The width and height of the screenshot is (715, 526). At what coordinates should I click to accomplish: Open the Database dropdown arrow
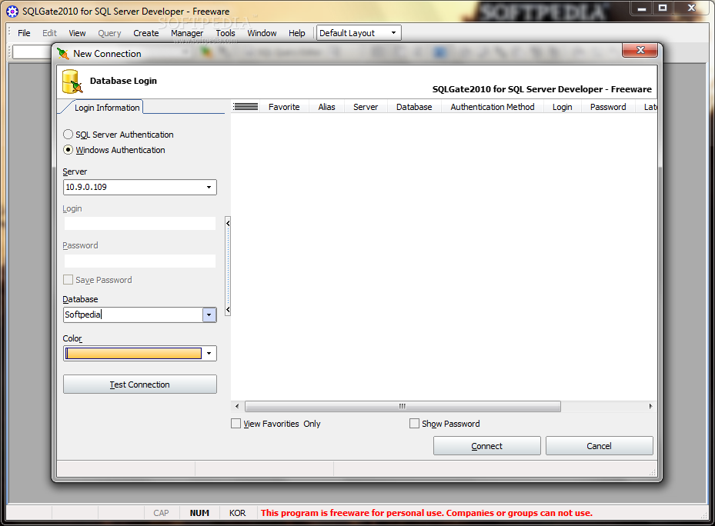tap(209, 315)
